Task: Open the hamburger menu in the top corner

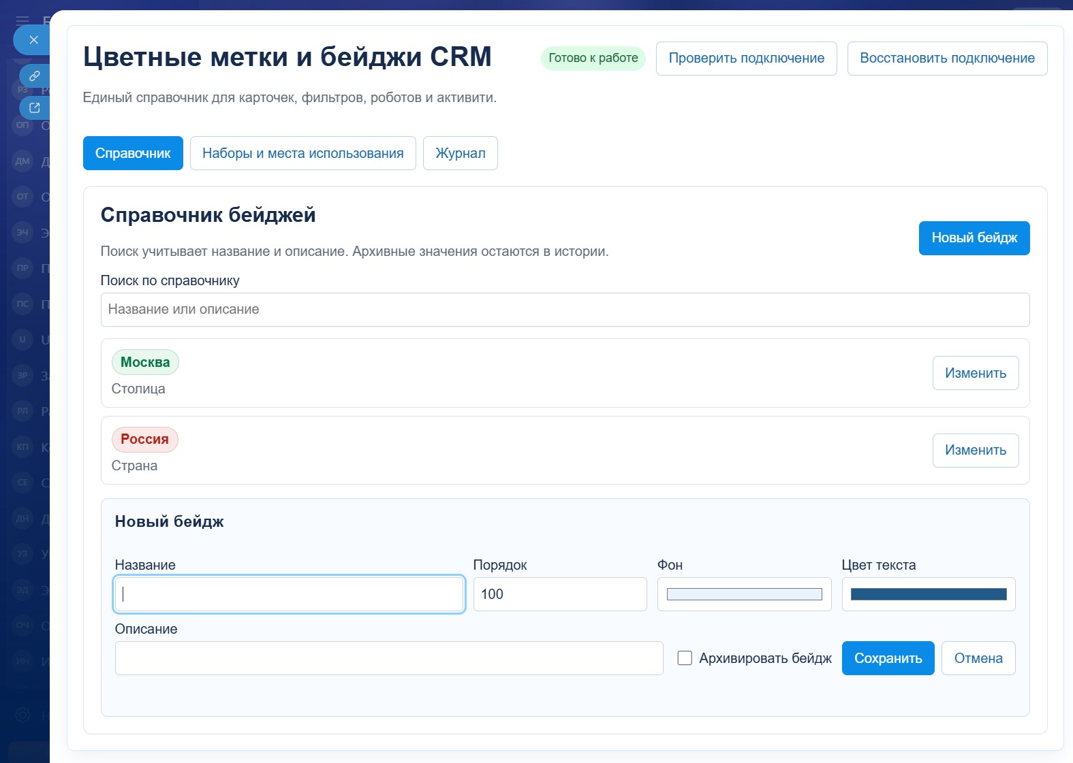Action: 22,20
